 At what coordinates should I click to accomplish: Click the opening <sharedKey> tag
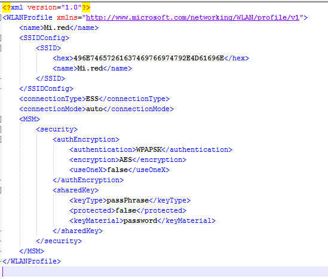[x=75, y=190]
